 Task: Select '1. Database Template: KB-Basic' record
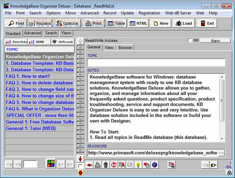[39, 63]
